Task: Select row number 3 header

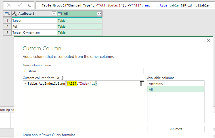Action: pos(7,32)
